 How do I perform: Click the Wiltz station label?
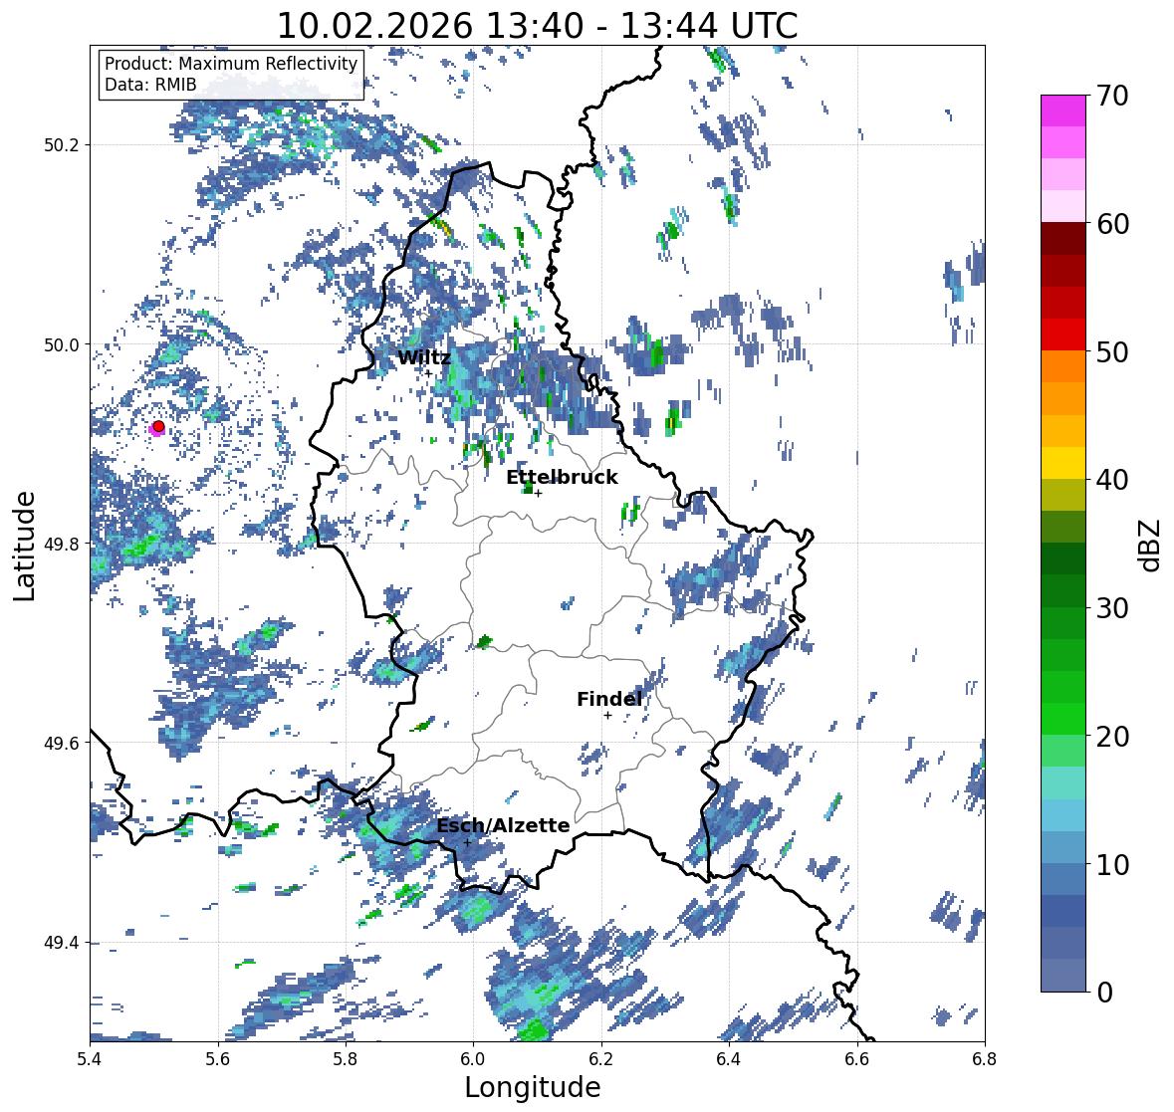click(x=424, y=357)
